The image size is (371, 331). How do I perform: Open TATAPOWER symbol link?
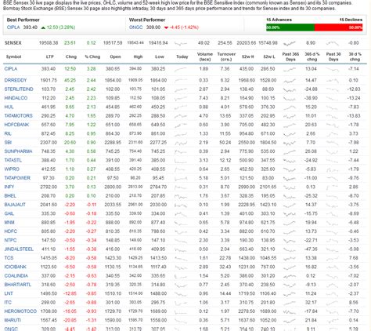17,178
